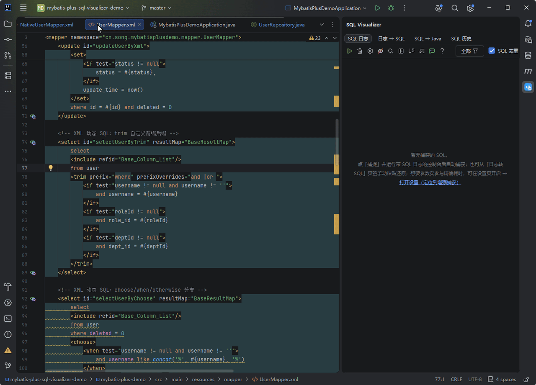Open the MybatisPlusDemoApplication run configuration dropdown
This screenshot has width=536, height=385.
pos(326,8)
